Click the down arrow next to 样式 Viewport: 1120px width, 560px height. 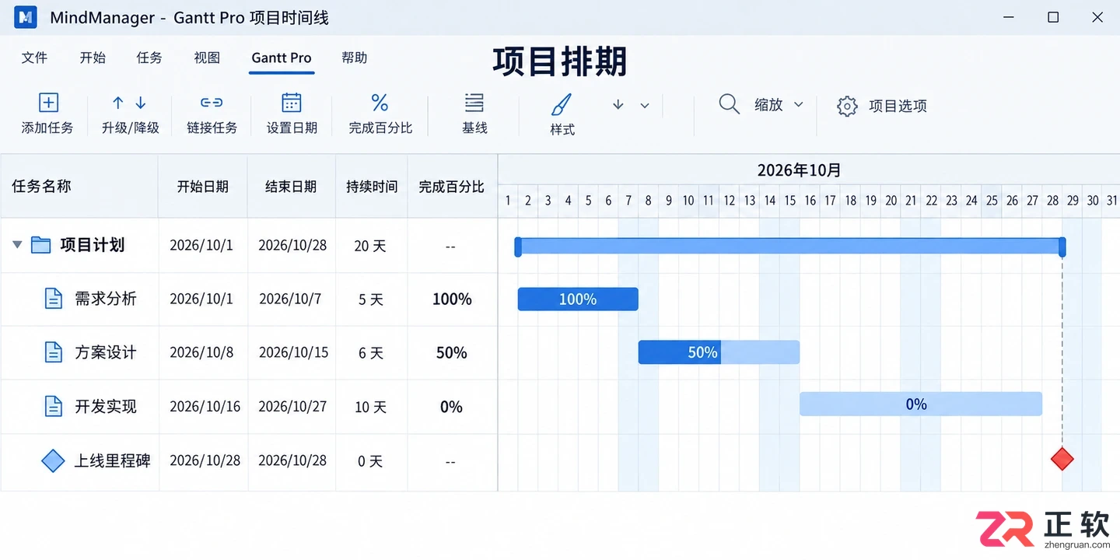(x=618, y=104)
